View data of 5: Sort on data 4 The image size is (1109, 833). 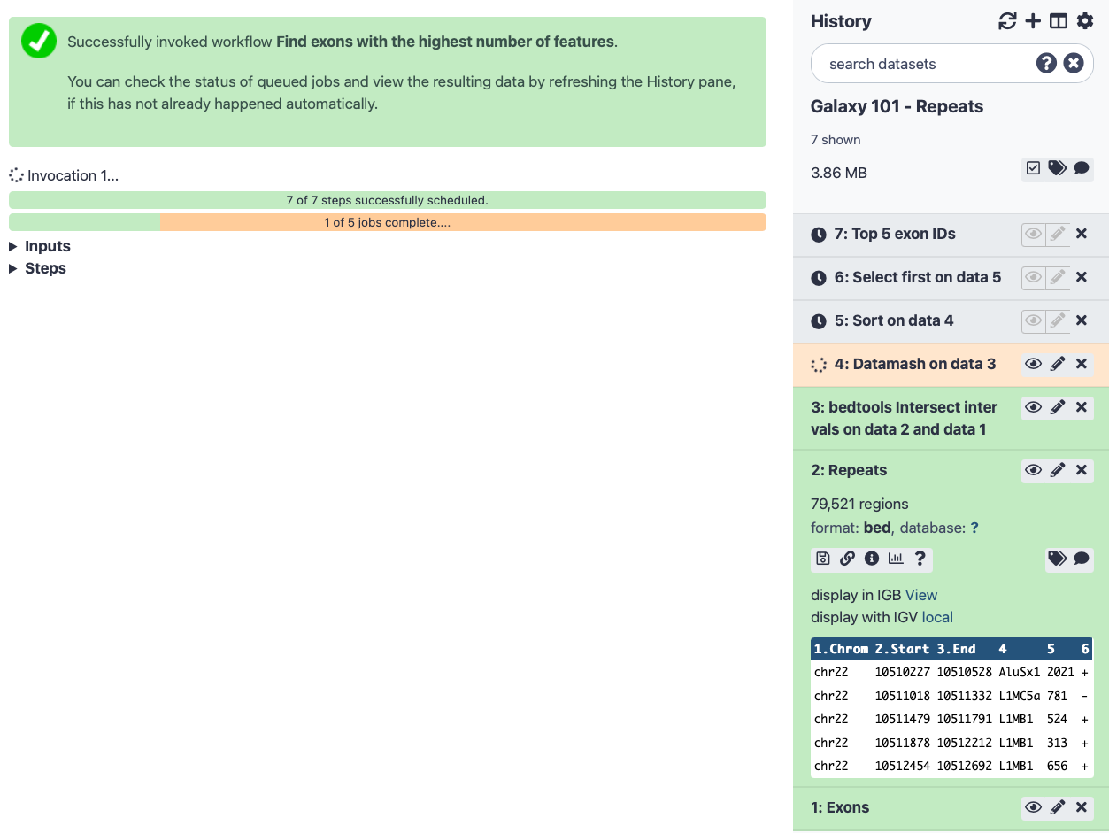(x=1033, y=320)
